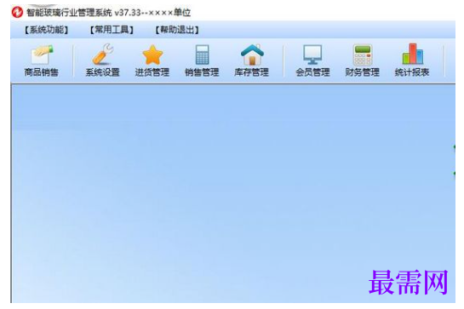
Task: Click the 进货管理 star icon
Action: (152, 54)
